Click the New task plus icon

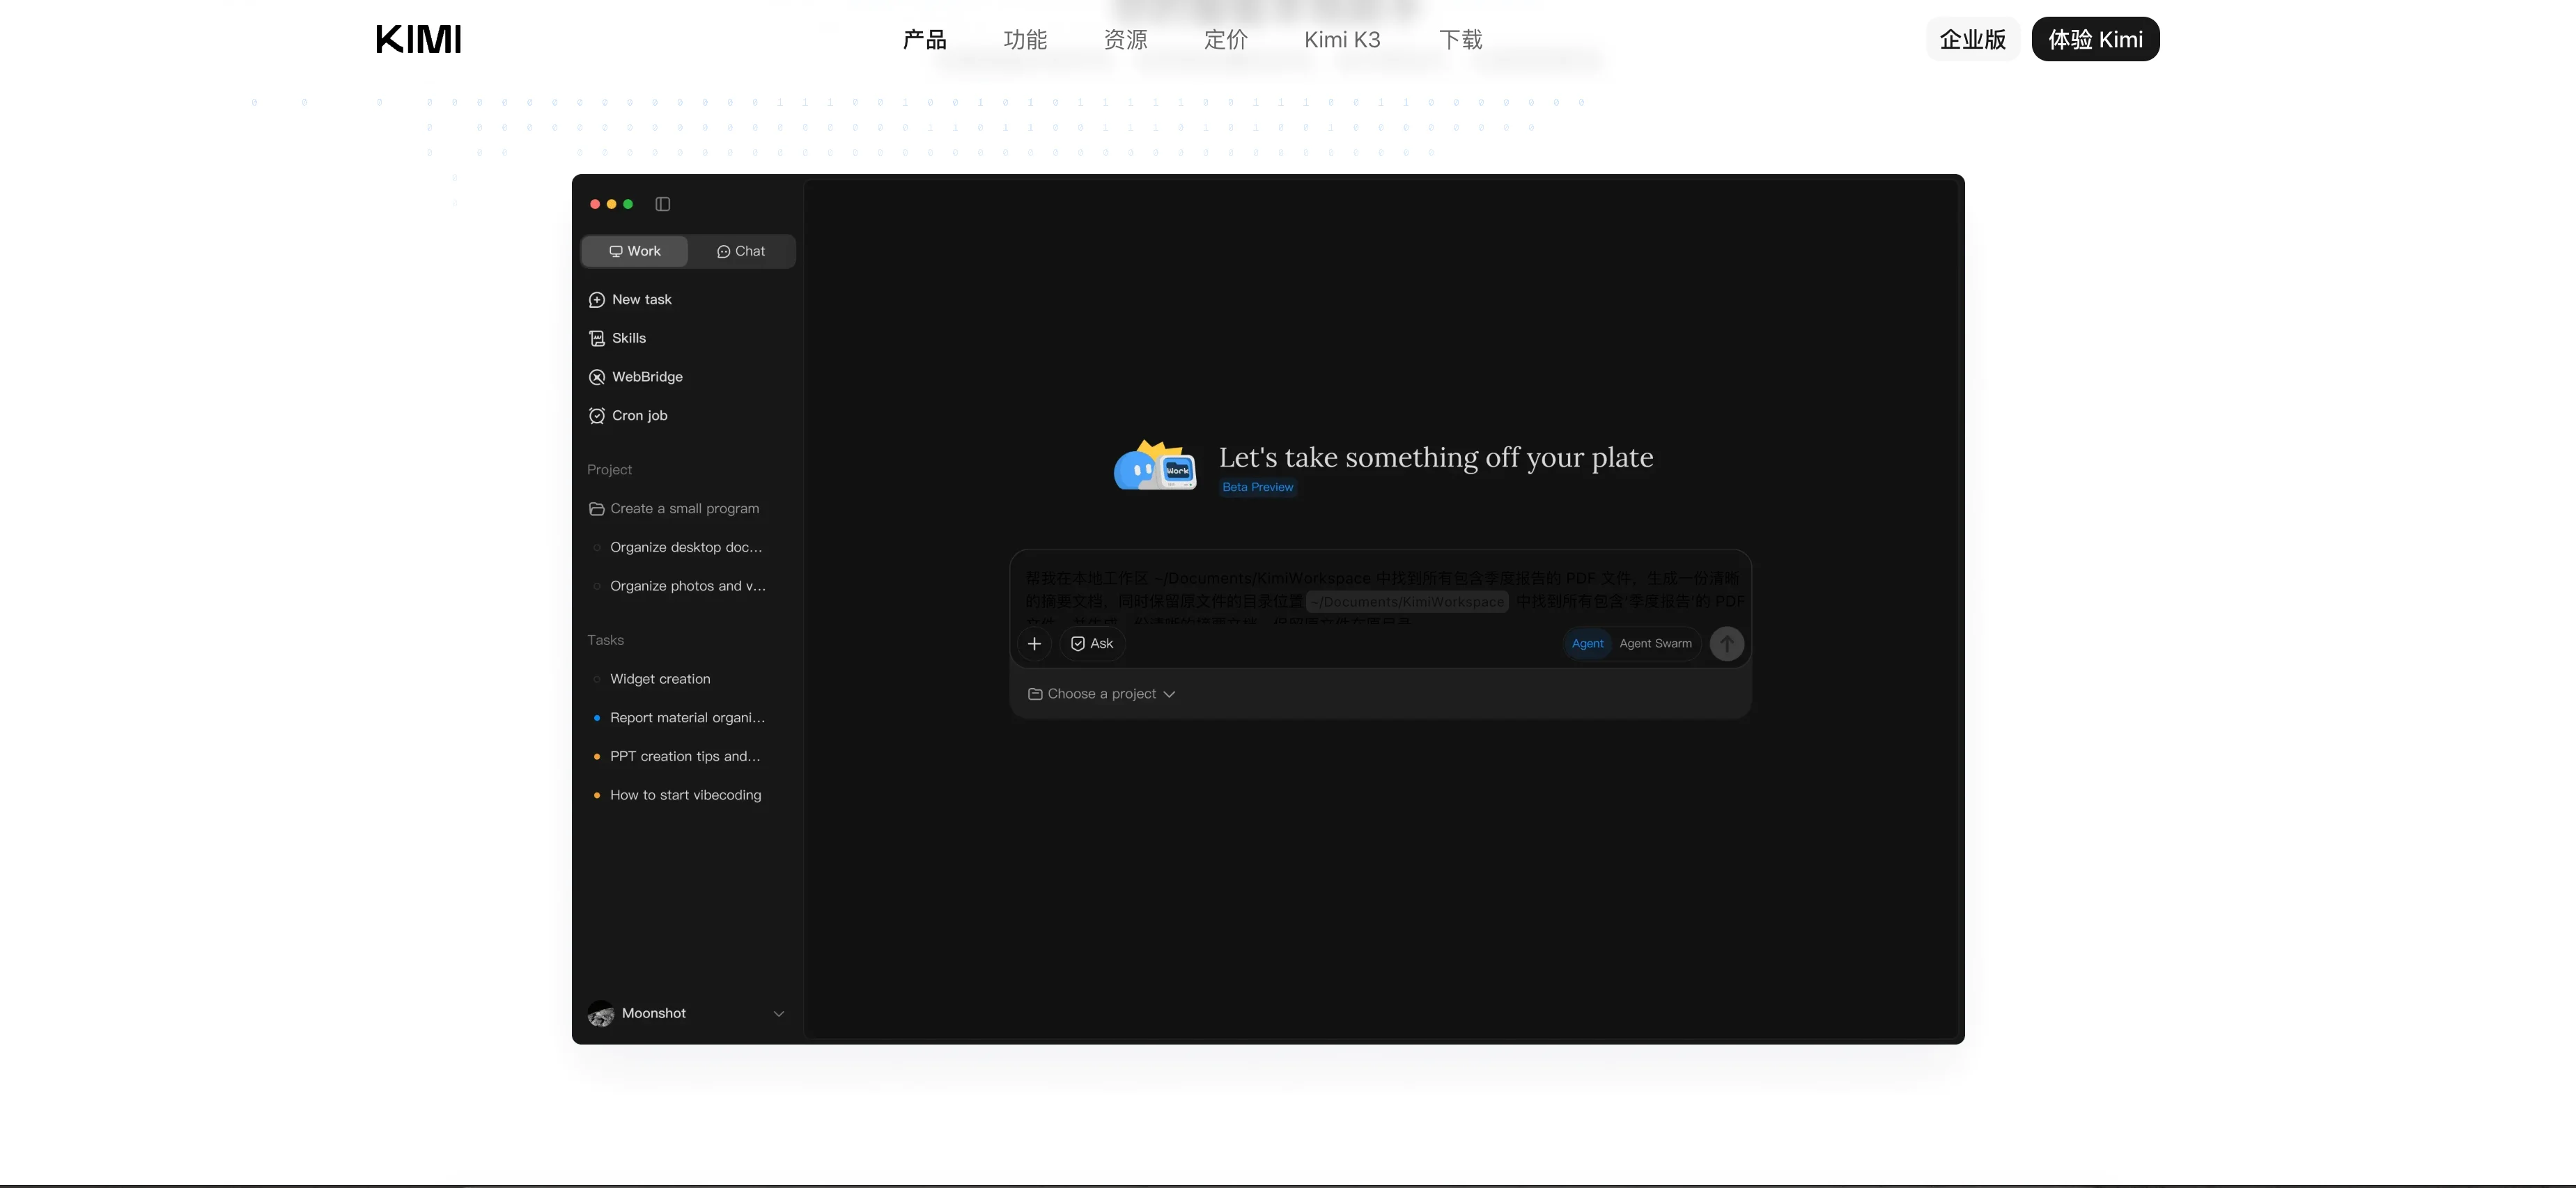coord(597,300)
